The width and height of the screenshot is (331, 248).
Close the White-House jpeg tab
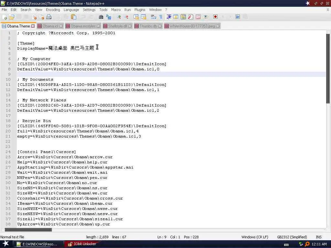[218, 26]
